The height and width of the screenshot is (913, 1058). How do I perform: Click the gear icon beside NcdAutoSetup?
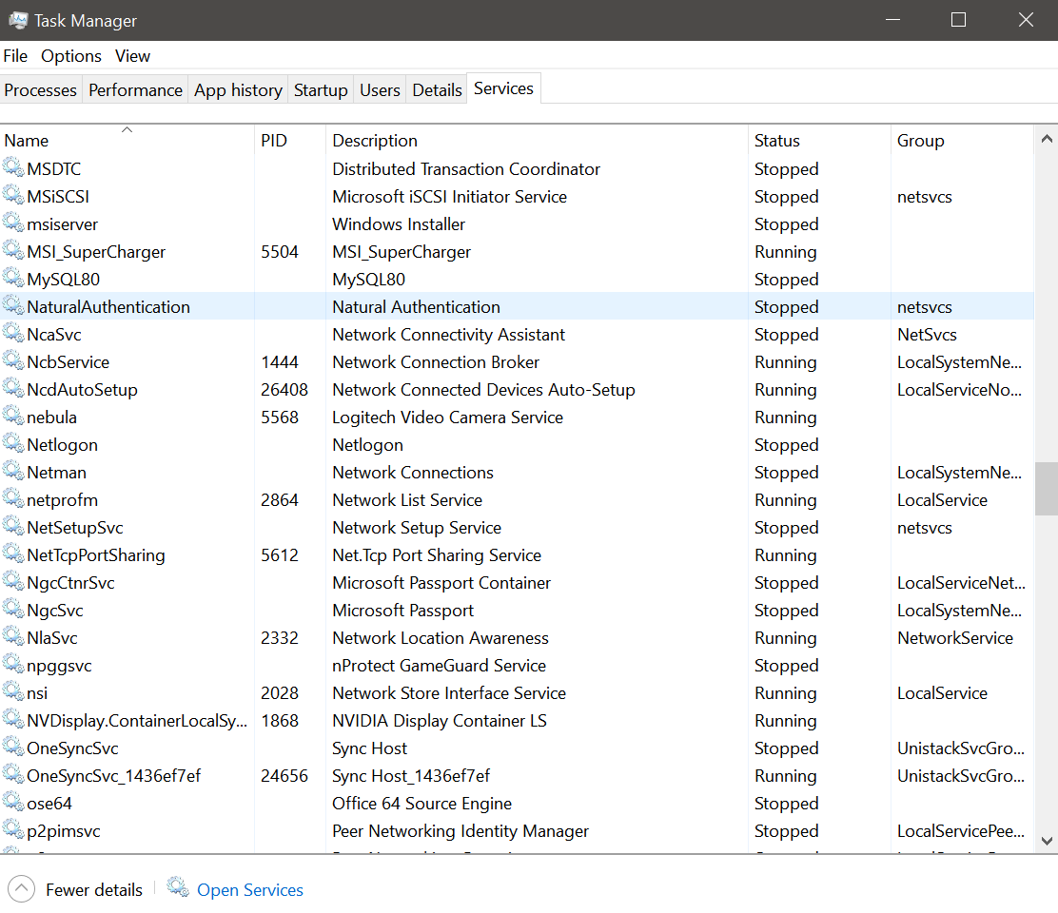tap(13, 388)
